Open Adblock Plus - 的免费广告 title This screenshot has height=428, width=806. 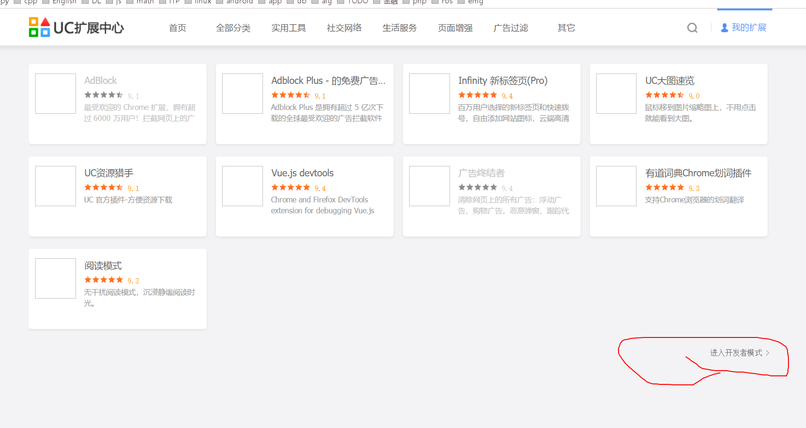[328, 81]
